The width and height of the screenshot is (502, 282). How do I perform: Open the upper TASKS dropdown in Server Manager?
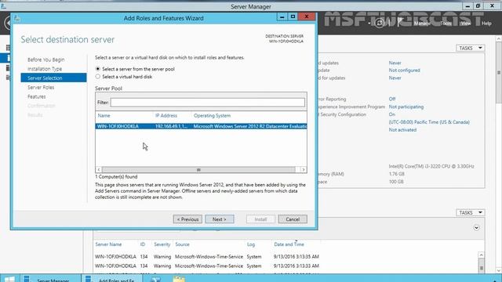point(471,48)
